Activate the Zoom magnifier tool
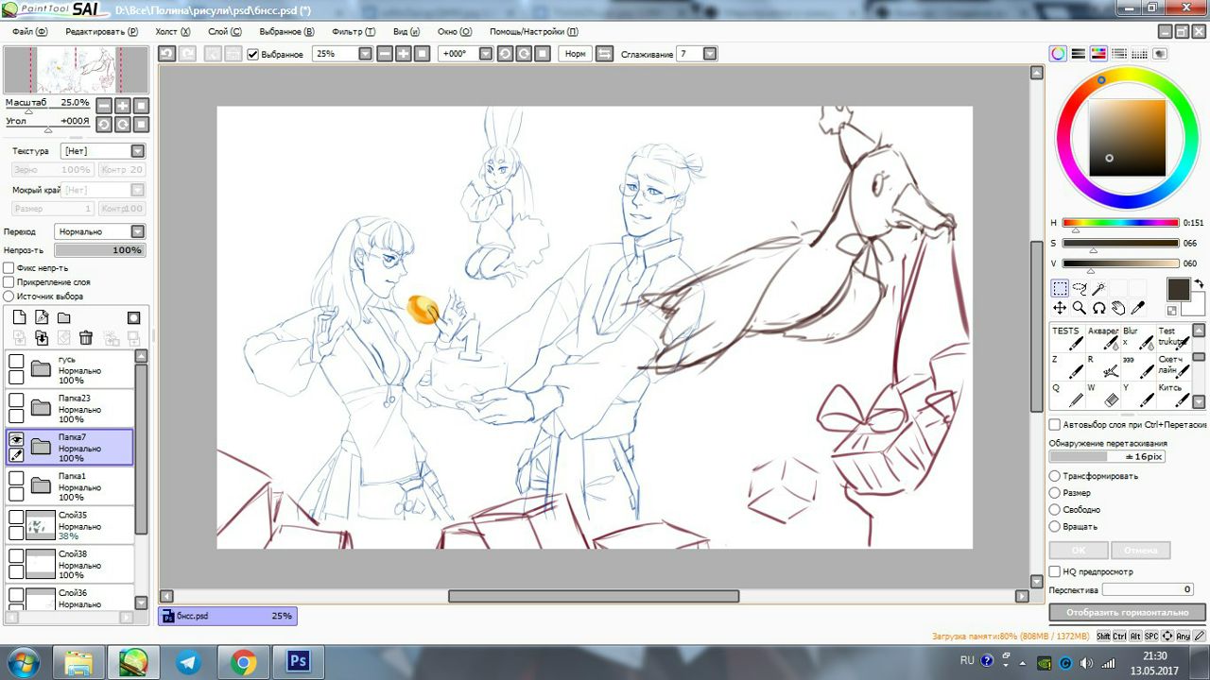Viewport: 1210px width, 680px height. tap(1080, 308)
